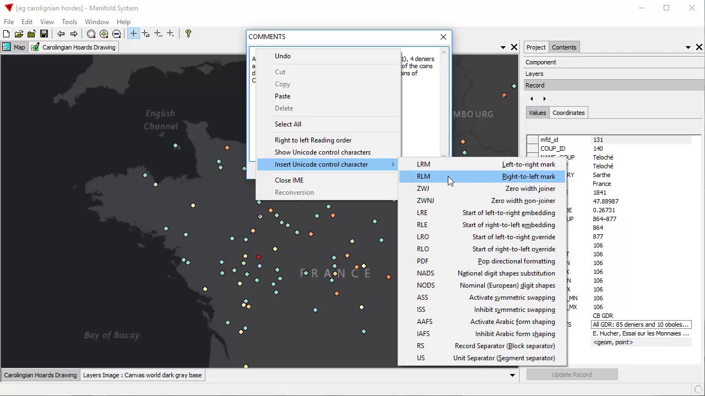Image resolution: width=705 pixels, height=396 pixels.
Task: Open the Window menu
Action: tap(97, 22)
